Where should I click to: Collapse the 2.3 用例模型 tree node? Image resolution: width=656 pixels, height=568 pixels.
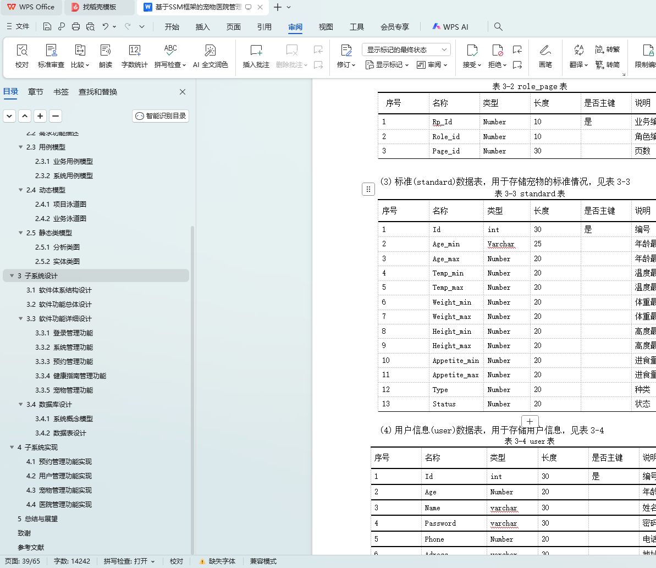tap(20, 147)
